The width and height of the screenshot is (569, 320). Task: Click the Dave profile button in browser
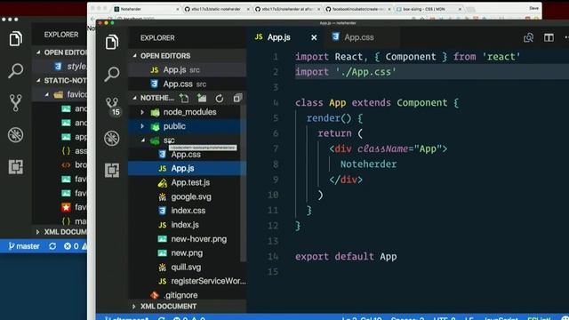click(533, 8)
